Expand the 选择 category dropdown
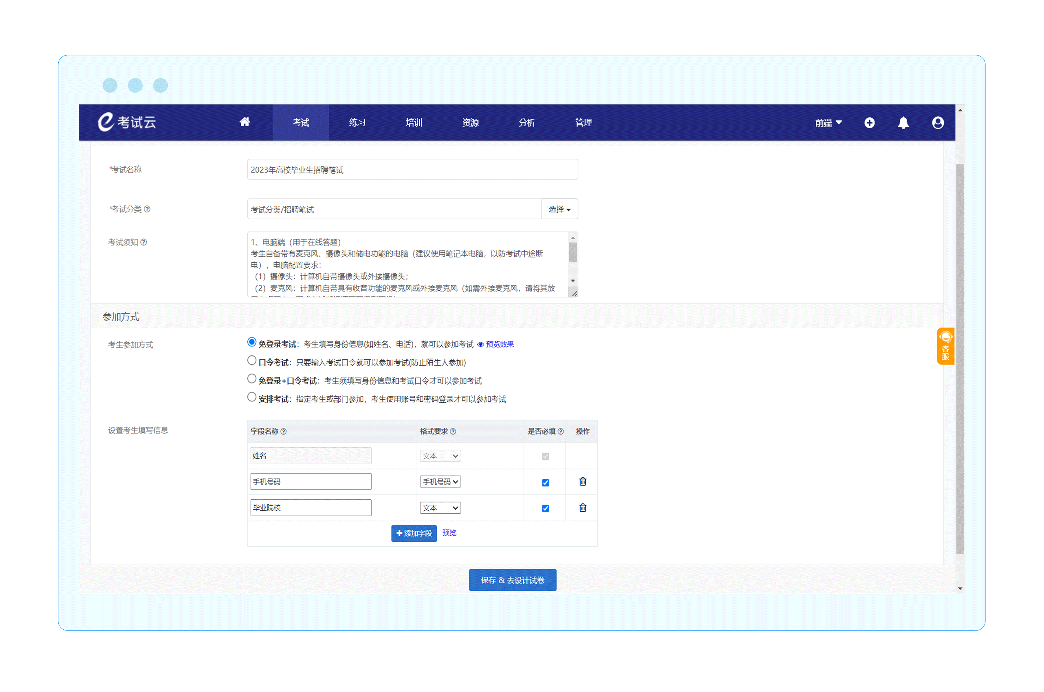This screenshot has width=1044, height=692. 559,209
